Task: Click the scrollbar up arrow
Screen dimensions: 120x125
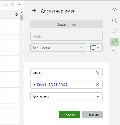Action: click(x=22, y=13)
